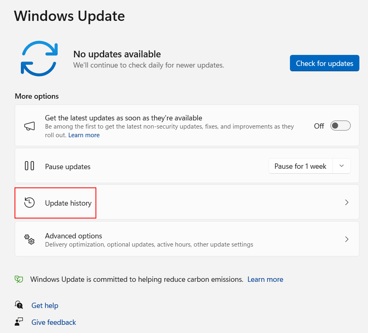Screen dimensions: 368x333
Task: Click the More options section heading
Action: tap(37, 96)
